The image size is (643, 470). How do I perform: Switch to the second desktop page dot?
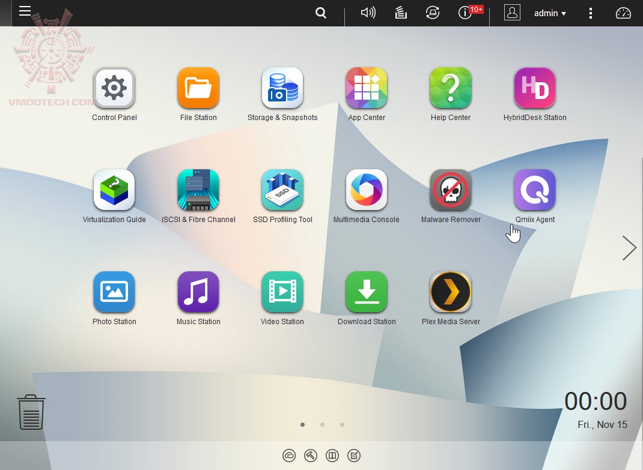[322, 424]
